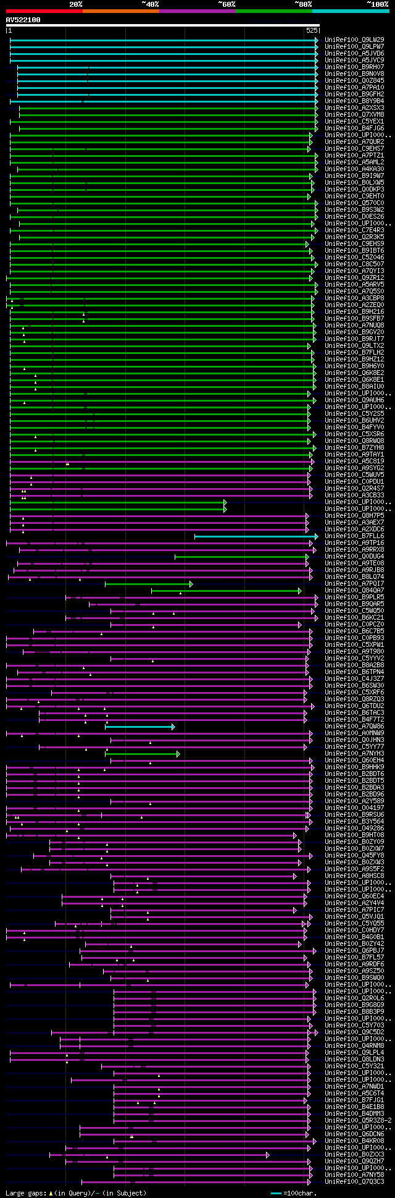Select the UniRef100_B8Y9B4 label

tap(354, 101)
